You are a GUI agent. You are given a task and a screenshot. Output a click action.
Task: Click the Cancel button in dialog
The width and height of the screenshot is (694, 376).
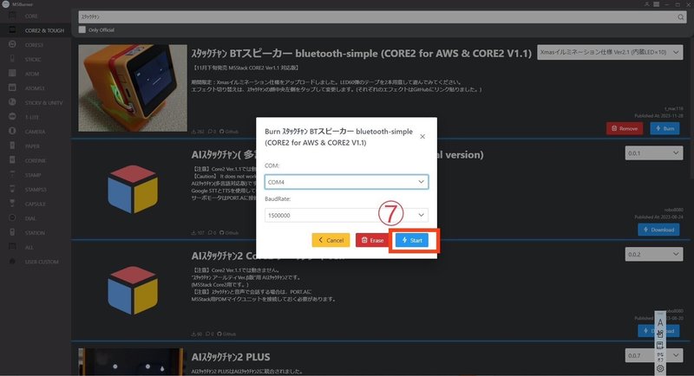click(331, 240)
